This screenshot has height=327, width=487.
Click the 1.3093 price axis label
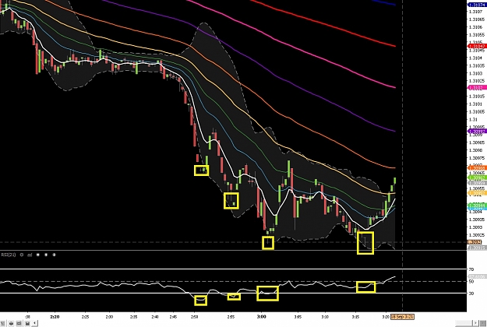click(x=476, y=227)
